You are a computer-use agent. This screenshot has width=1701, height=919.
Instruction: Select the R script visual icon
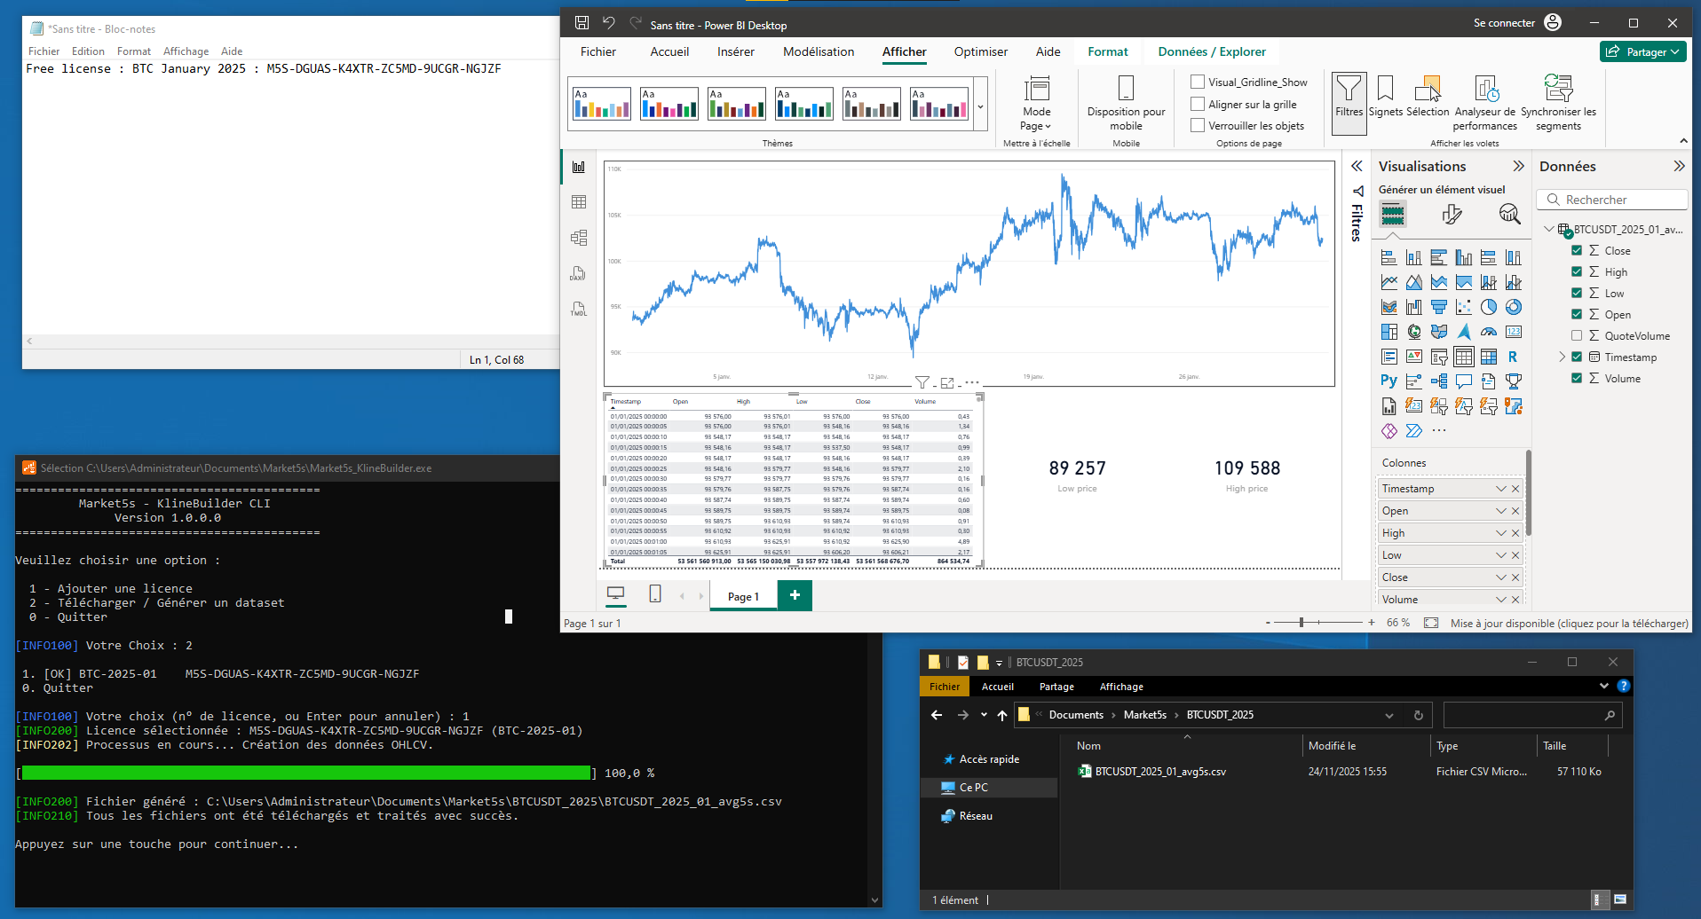pos(1514,358)
